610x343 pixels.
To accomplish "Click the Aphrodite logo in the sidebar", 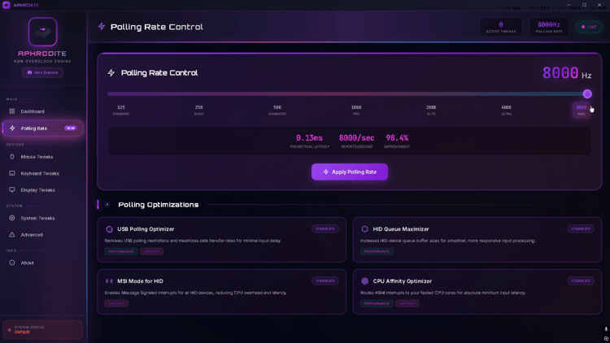I will [42, 32].
